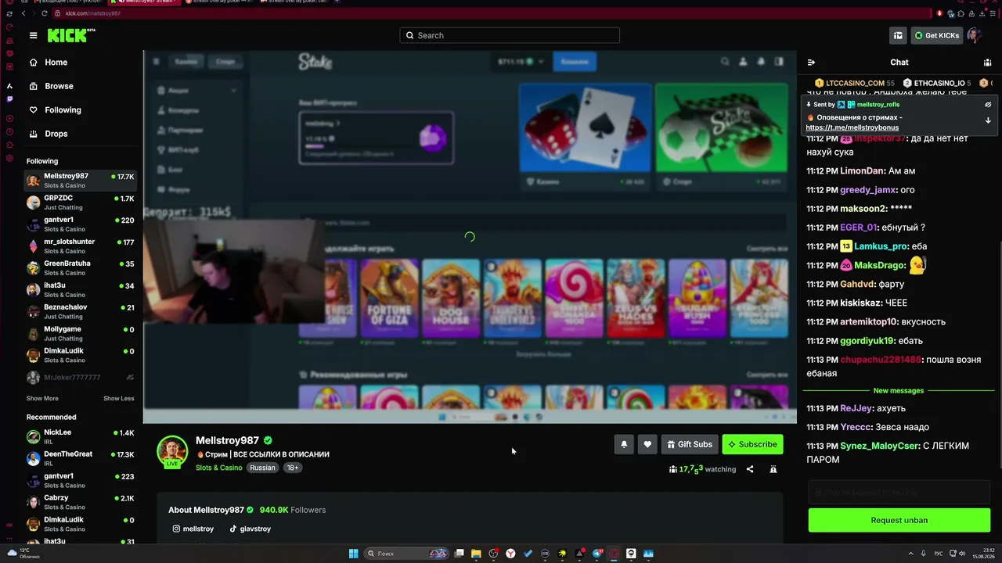This screenshot has height=563, width=1002.
Task: Hide the pinned chat message
Action: click(988, 104)
